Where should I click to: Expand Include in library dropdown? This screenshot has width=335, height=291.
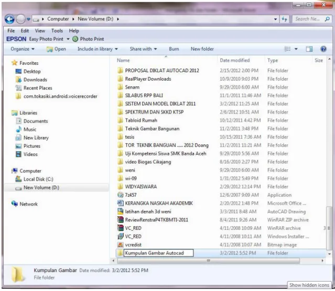98,49
